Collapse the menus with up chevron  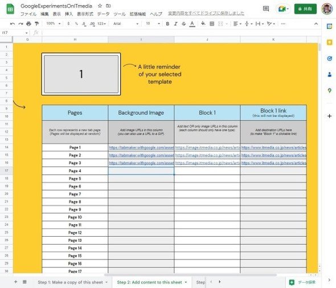316,24
